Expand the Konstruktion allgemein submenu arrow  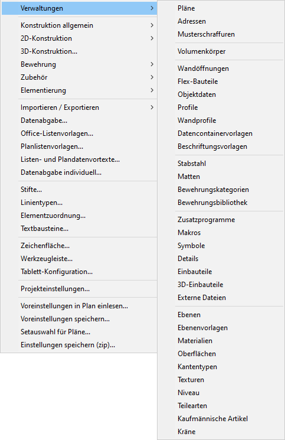pos(152,25)
